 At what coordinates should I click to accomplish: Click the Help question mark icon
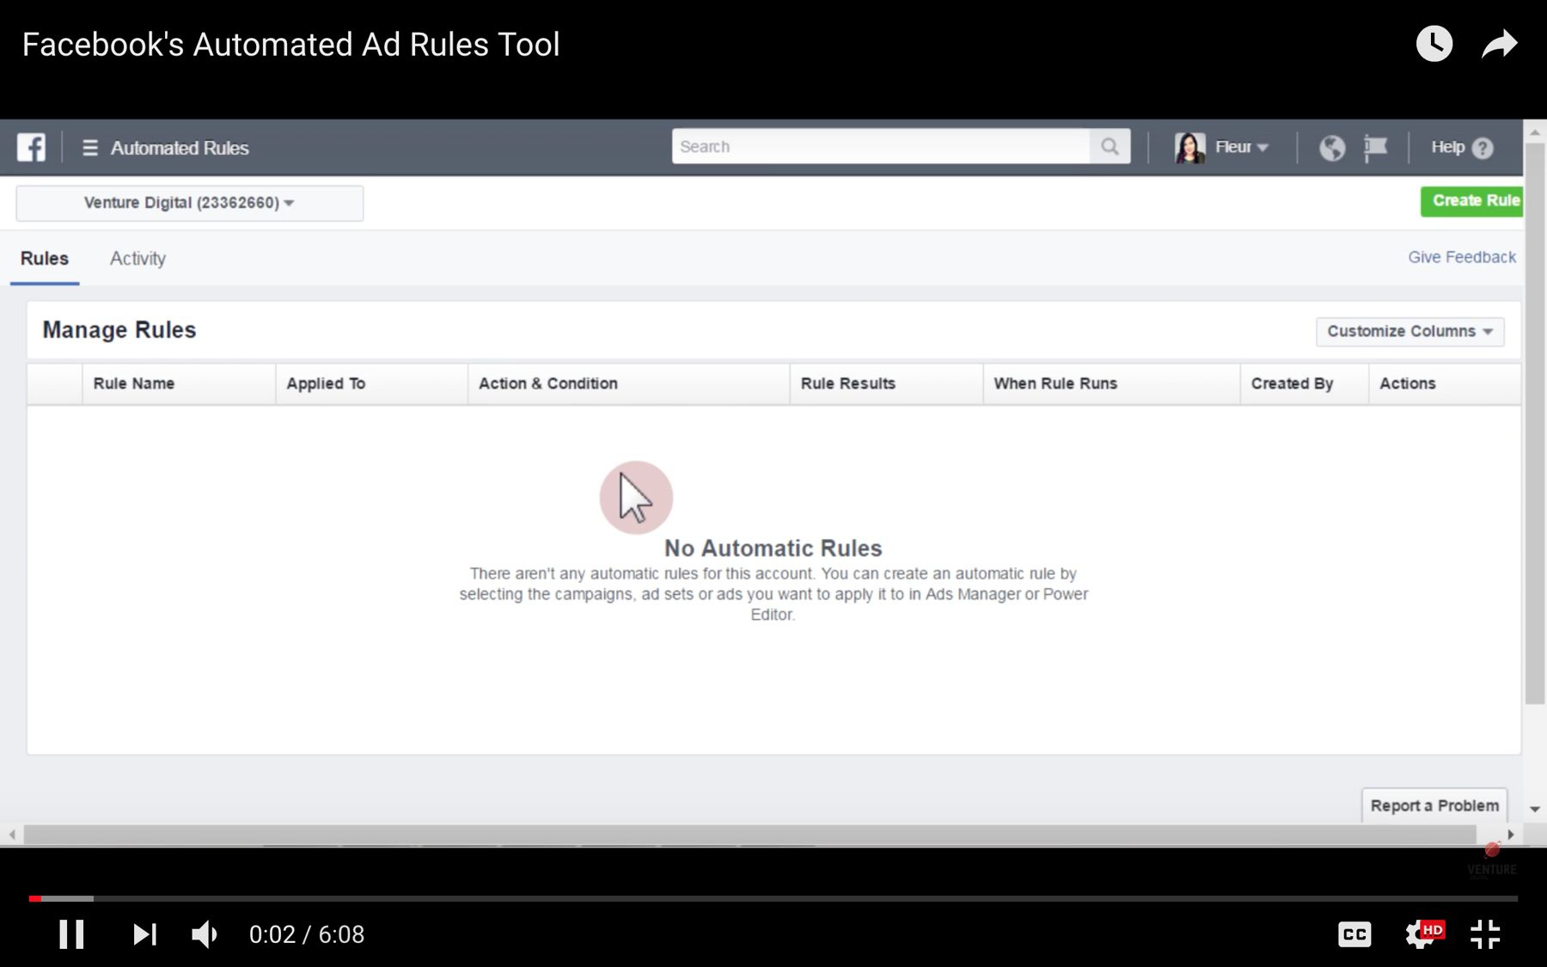tap(1483, 148)
